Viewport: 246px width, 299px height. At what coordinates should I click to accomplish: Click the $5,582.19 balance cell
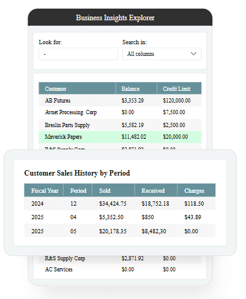tap(133, 125)
